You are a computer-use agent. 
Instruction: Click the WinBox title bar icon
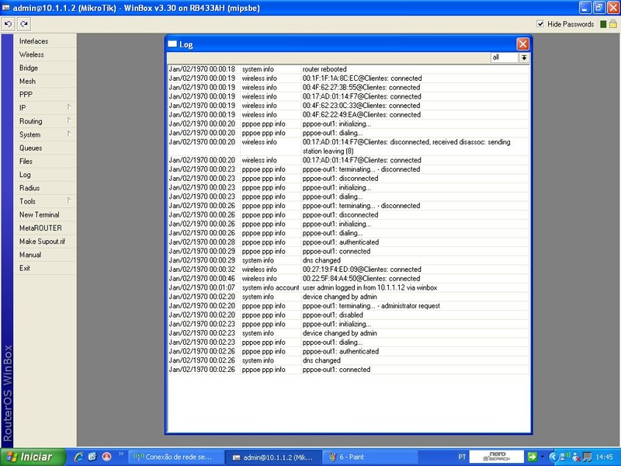click(x=6, y=8)
